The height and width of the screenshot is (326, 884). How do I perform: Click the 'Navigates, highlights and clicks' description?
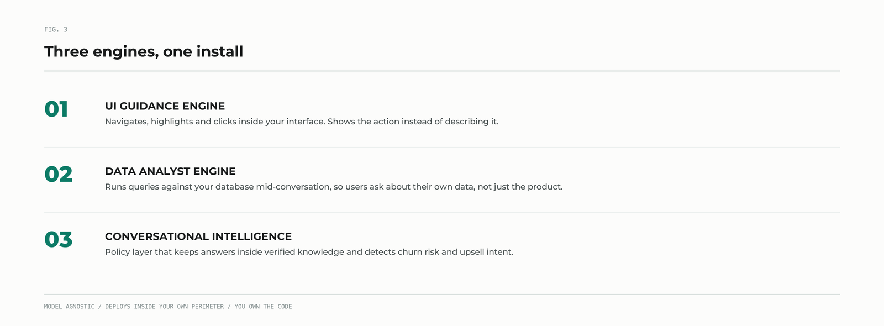[302, 122]
